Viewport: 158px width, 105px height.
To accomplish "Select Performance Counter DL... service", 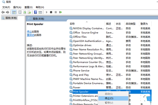I will pyautogui.click(x=88, y=62).
